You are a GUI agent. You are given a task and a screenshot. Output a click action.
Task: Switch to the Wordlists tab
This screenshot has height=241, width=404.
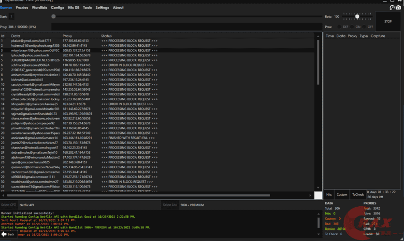[40, 8]
